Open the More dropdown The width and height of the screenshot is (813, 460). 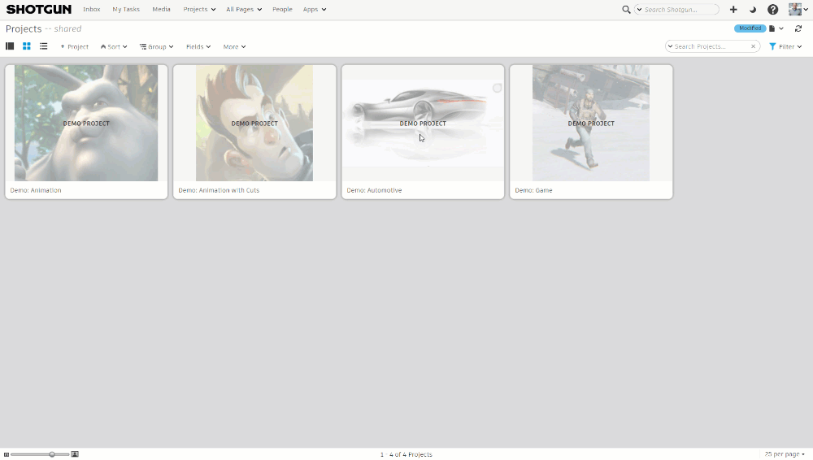(x=234, y=46)
